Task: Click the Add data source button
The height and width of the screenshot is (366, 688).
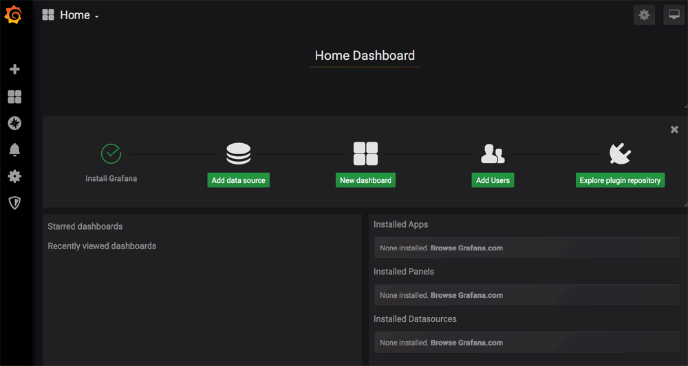Action: [x=238, y=180]
